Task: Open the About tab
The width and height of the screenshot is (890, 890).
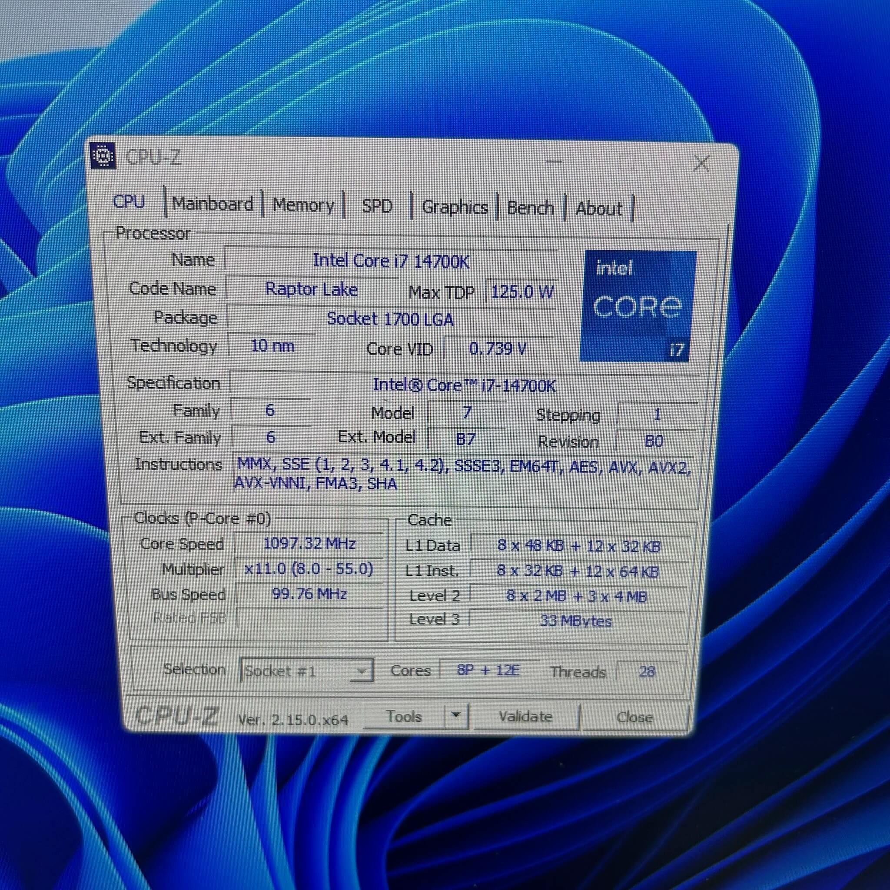Action: click(x=598, y=209)
